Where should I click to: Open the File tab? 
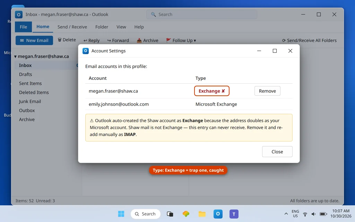(x=23, y=27)
